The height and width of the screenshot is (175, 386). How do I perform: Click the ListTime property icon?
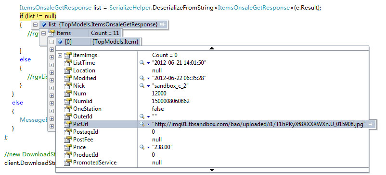coord(67,63)
